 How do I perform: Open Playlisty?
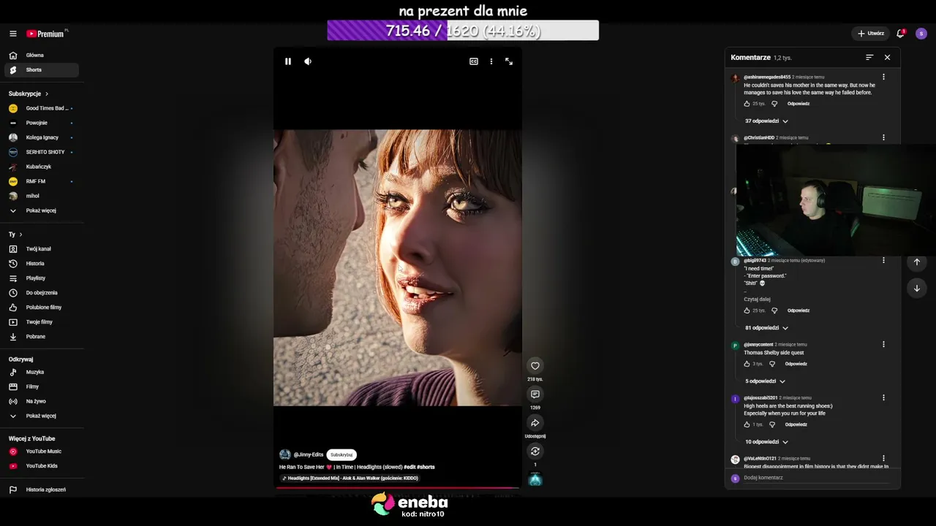[42, 278]
